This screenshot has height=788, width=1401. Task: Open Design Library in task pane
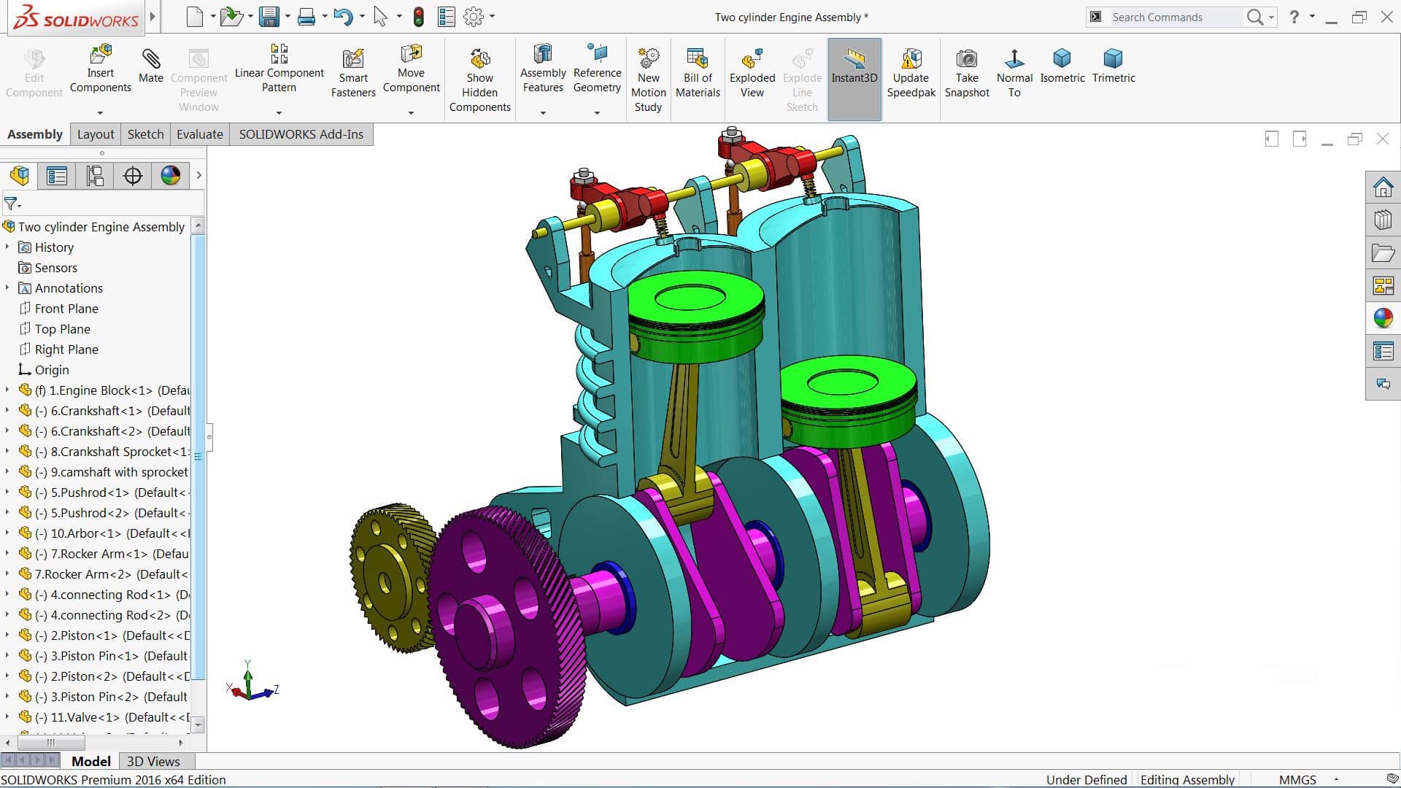pos(1383,220)
